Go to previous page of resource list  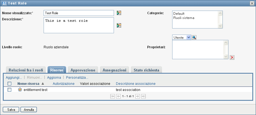click(x=118, y=96)
